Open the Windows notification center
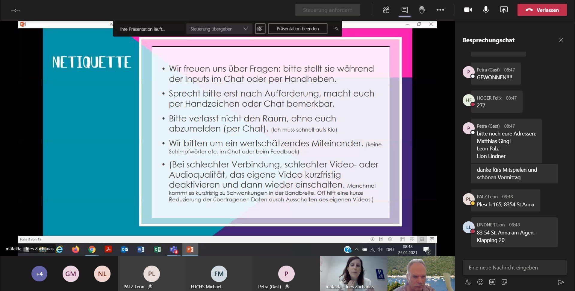The width and height of the screenshot is (575, 291). pyautogui.click(x=427, y=250)
